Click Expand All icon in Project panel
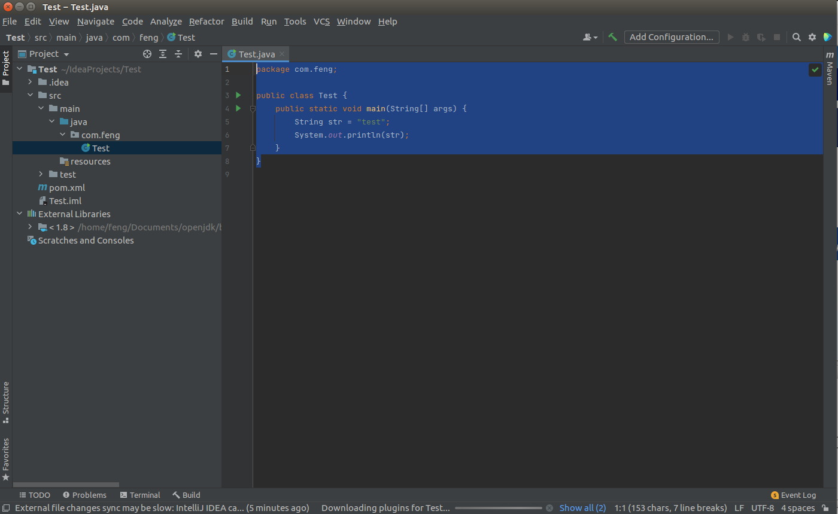838x514 pixels. (x=163, y=54)
